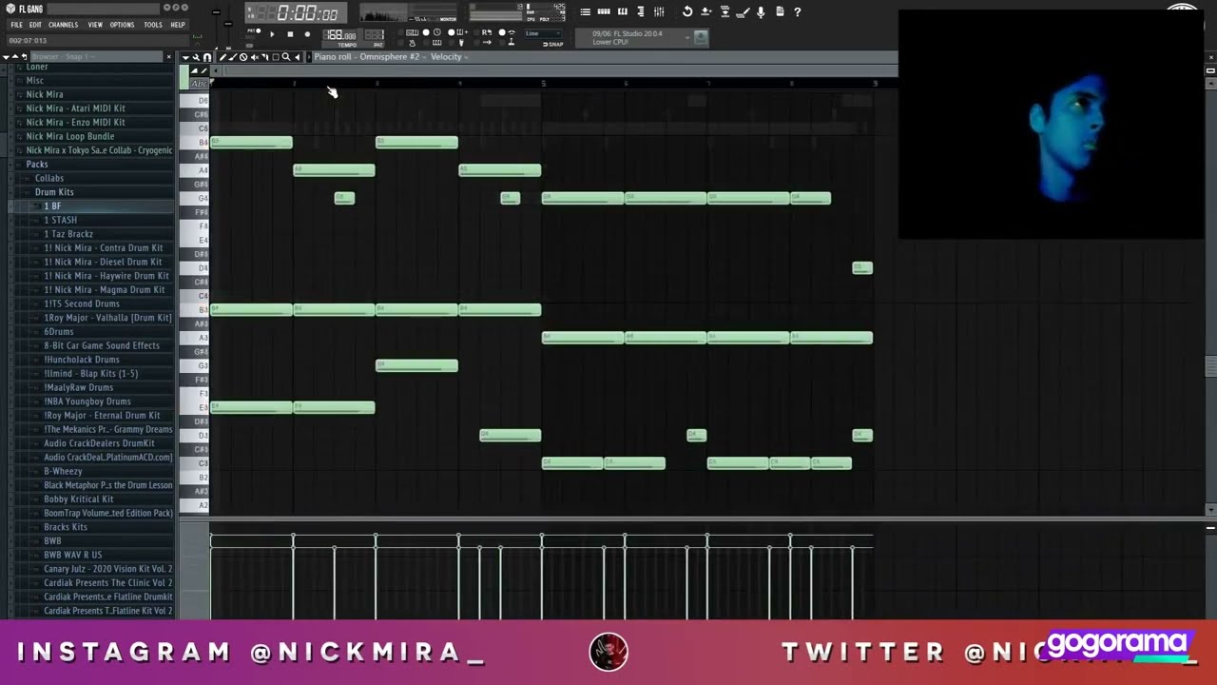This screenshot has width=1217, height=685.
Task: Open undo history icon
Action: (x=687, y=11)
